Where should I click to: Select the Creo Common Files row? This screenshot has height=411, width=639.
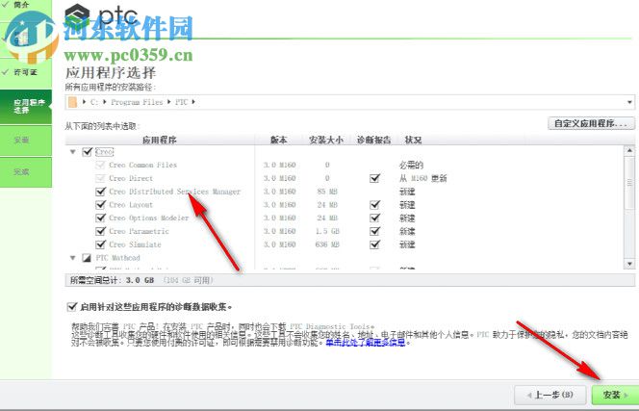142,165
